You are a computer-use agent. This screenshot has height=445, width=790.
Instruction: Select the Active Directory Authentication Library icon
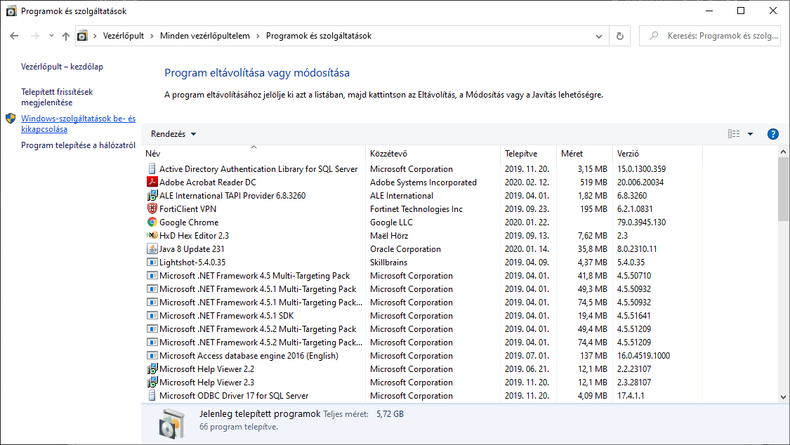pyautogui.click(x=152, y=168)
